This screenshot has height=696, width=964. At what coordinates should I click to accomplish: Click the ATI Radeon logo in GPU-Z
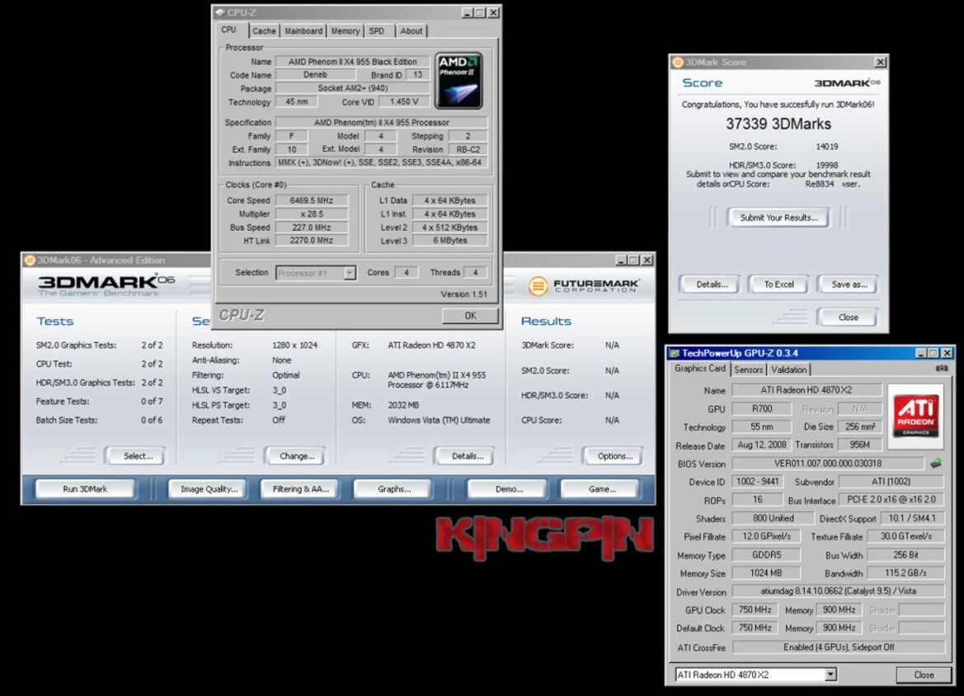click(916, 416)
